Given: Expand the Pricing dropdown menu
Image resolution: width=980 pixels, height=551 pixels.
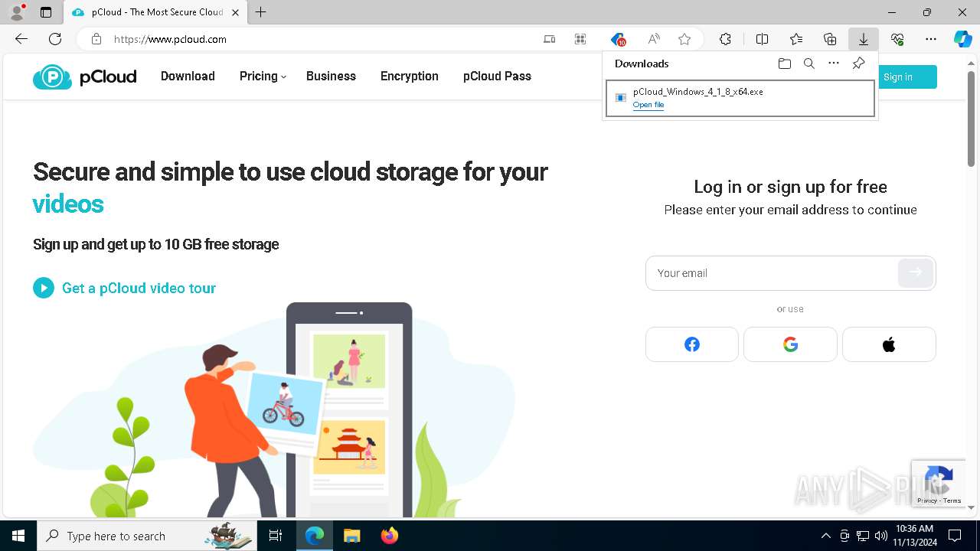Looking at the screenshot, I should coord(263,77).
